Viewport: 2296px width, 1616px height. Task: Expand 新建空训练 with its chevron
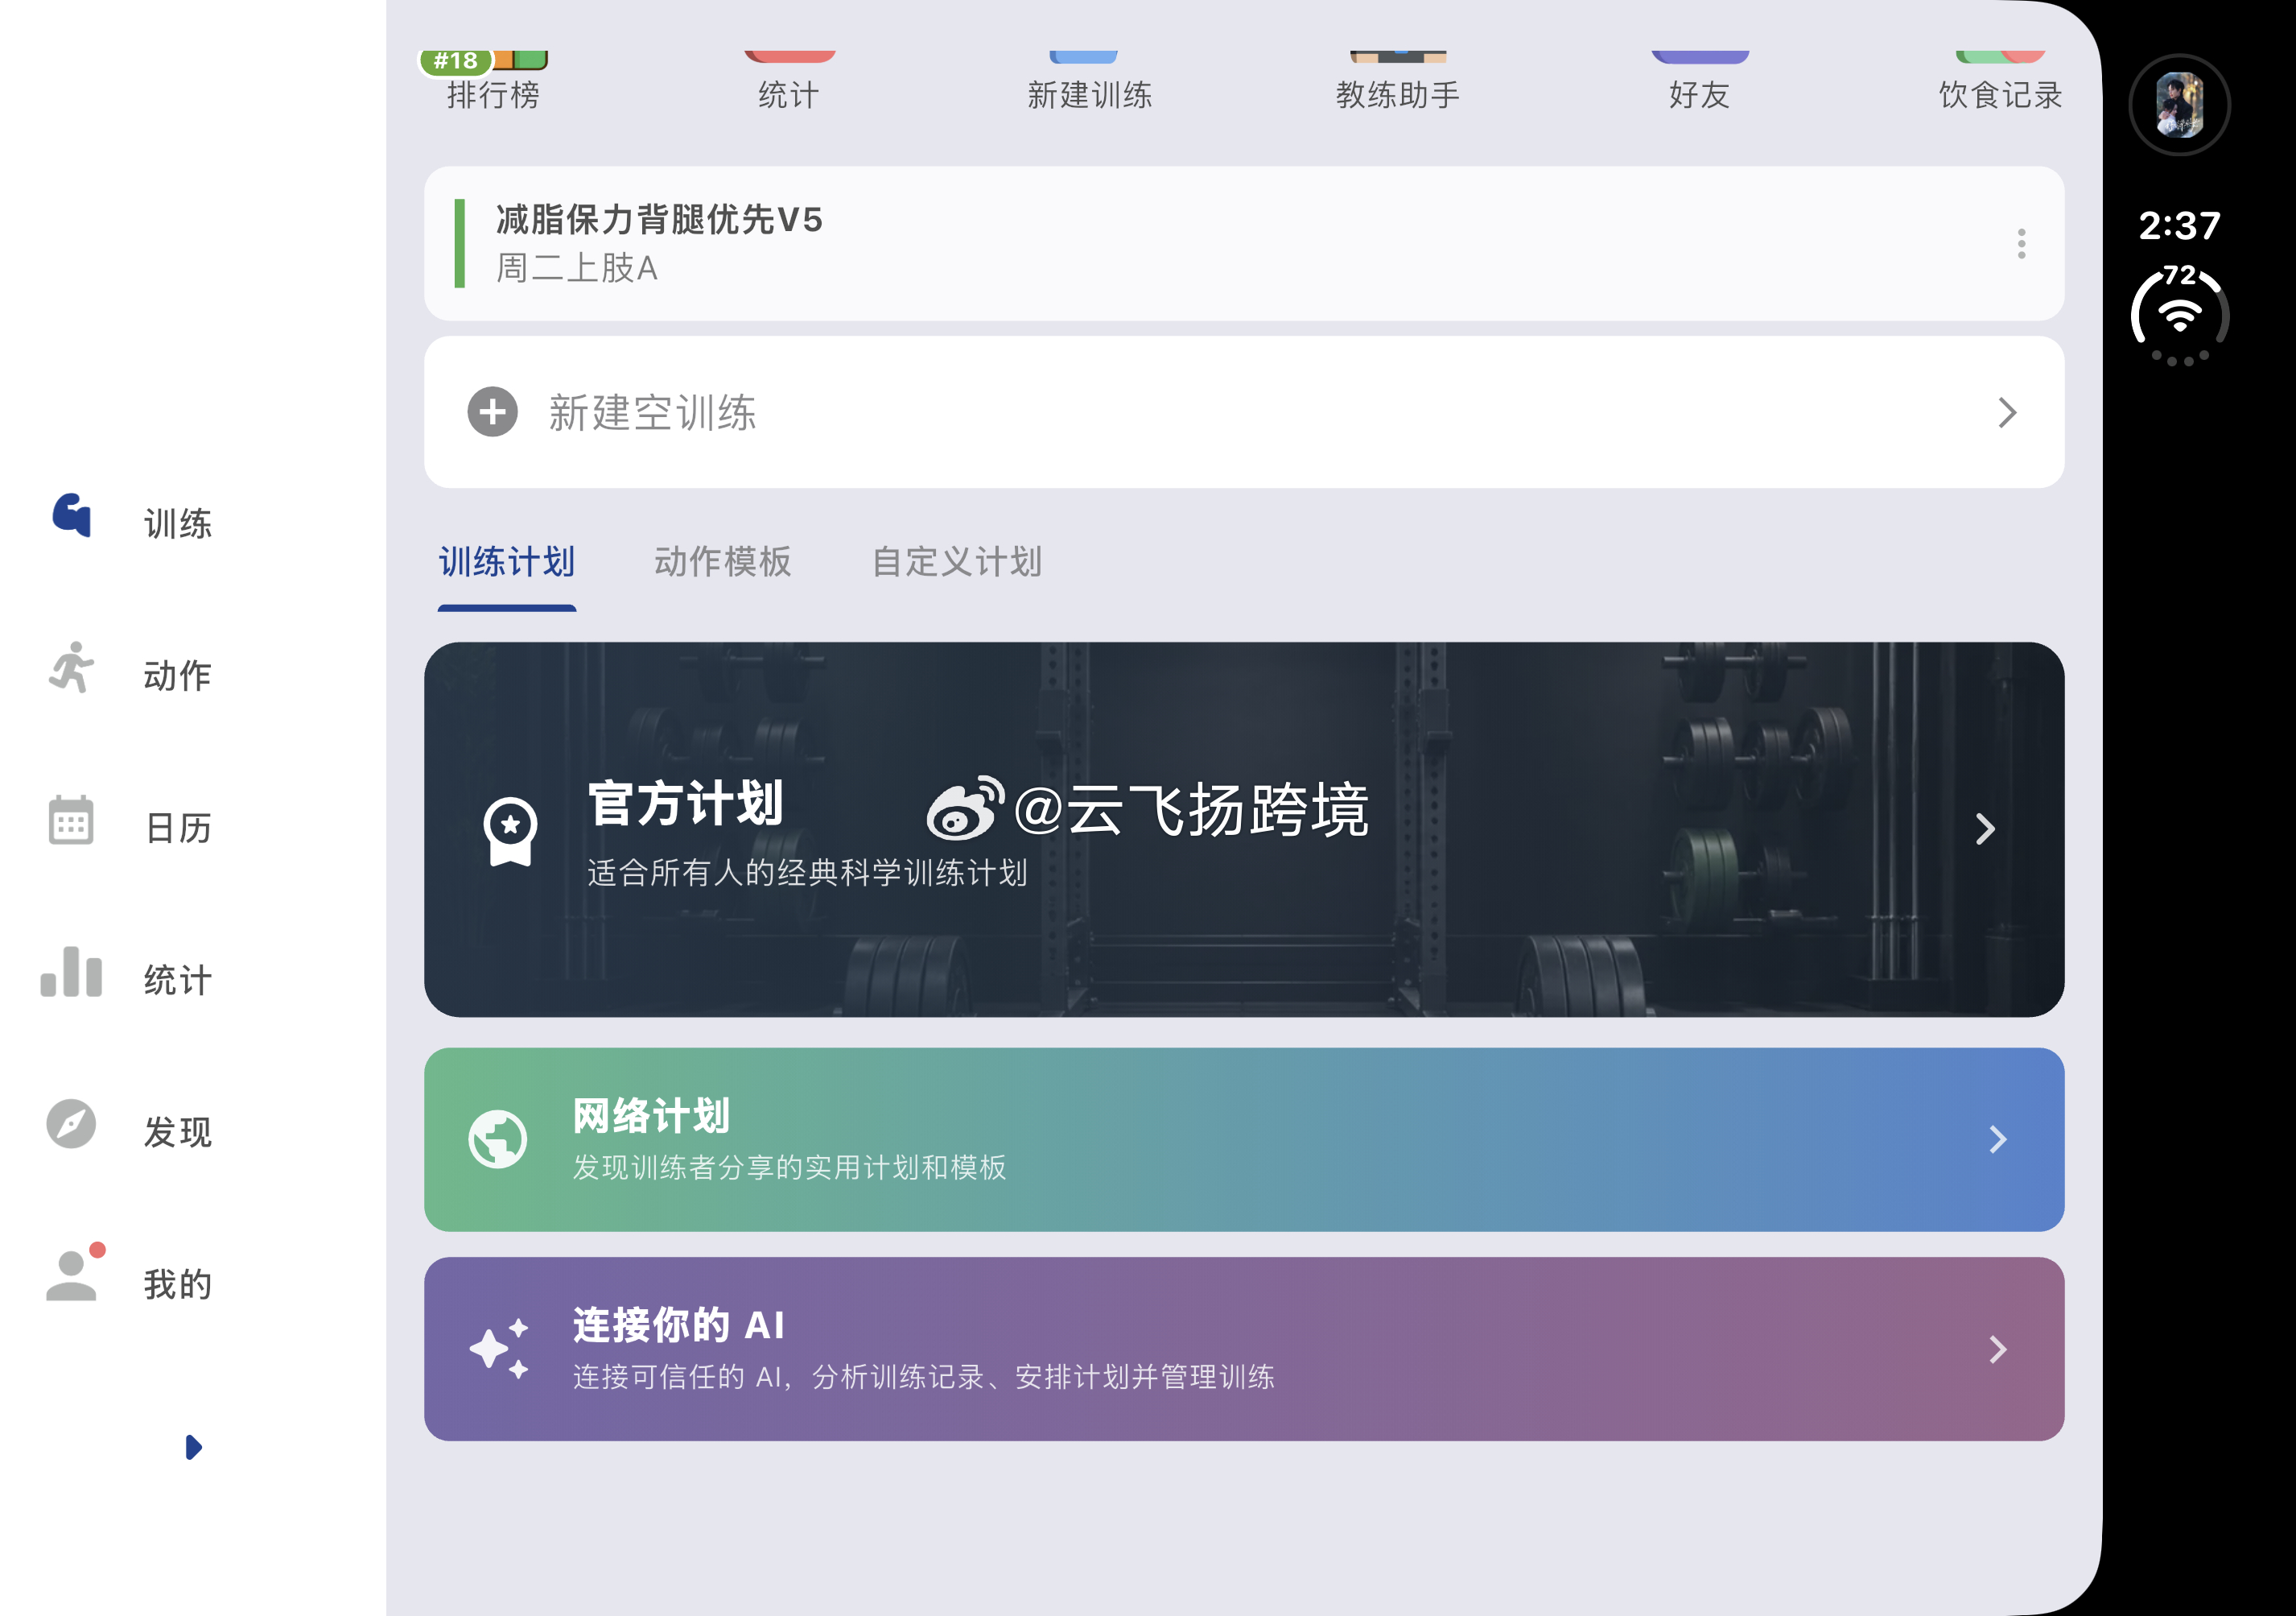(x=2007, y=412)
